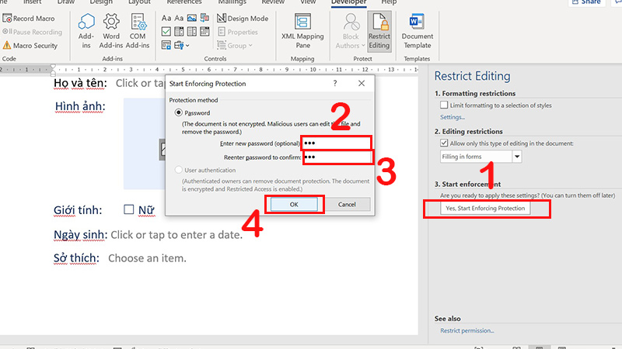Open Word Add-ins dialog
The width and height of the screenshot is (622, 349).
point(111,31)
